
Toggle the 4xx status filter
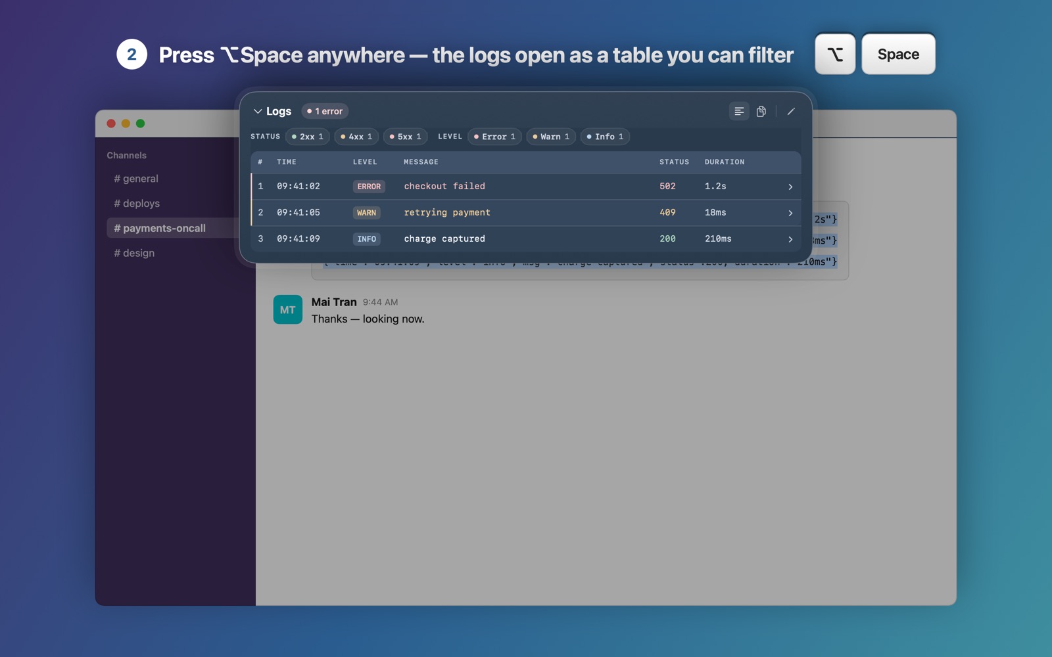[356, 137]
